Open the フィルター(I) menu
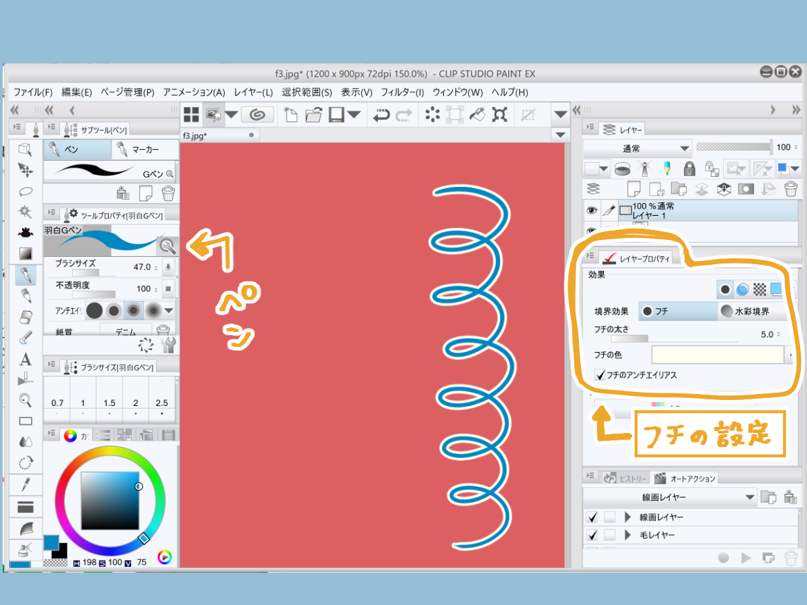This screenshot has height=605, width=807. 403,92
